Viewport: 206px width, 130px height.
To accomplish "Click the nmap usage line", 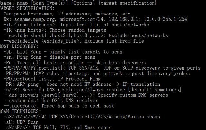I will click(x=78, y=3).
